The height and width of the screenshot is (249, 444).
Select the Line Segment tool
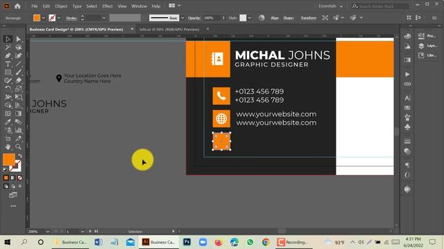click(x=19, y=64)
